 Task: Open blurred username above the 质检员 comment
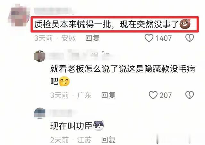tap(53, 11)
